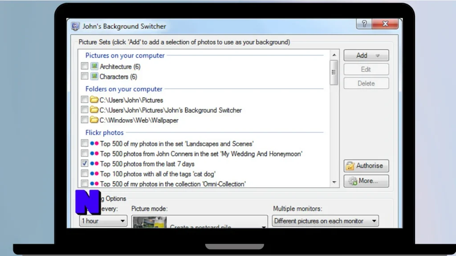Click the John's Background Switcher title bar icon
The width and height of the screenshot is (456, 256).
[x=75, y=26]
